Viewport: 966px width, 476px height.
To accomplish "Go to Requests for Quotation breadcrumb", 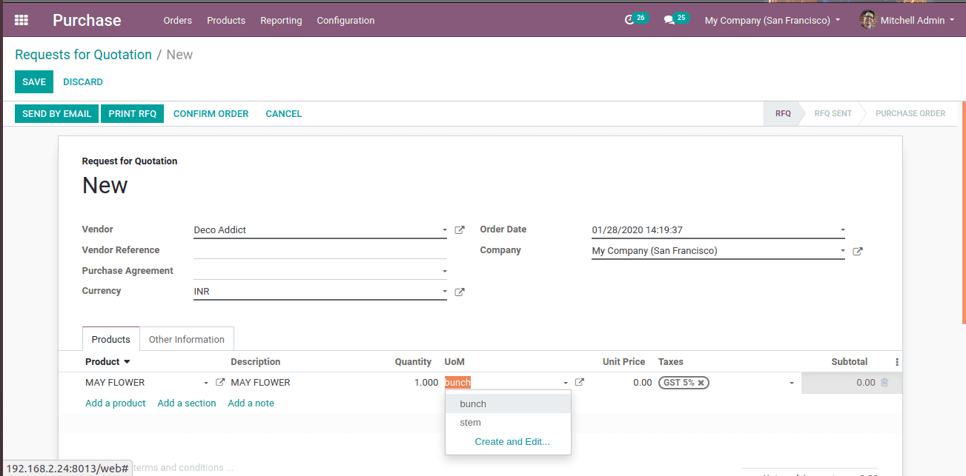I will (x=83, y=55).
